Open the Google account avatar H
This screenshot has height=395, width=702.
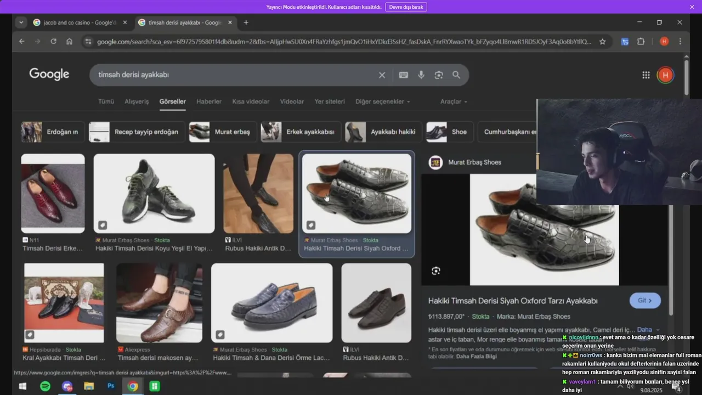tap(665, 75)
